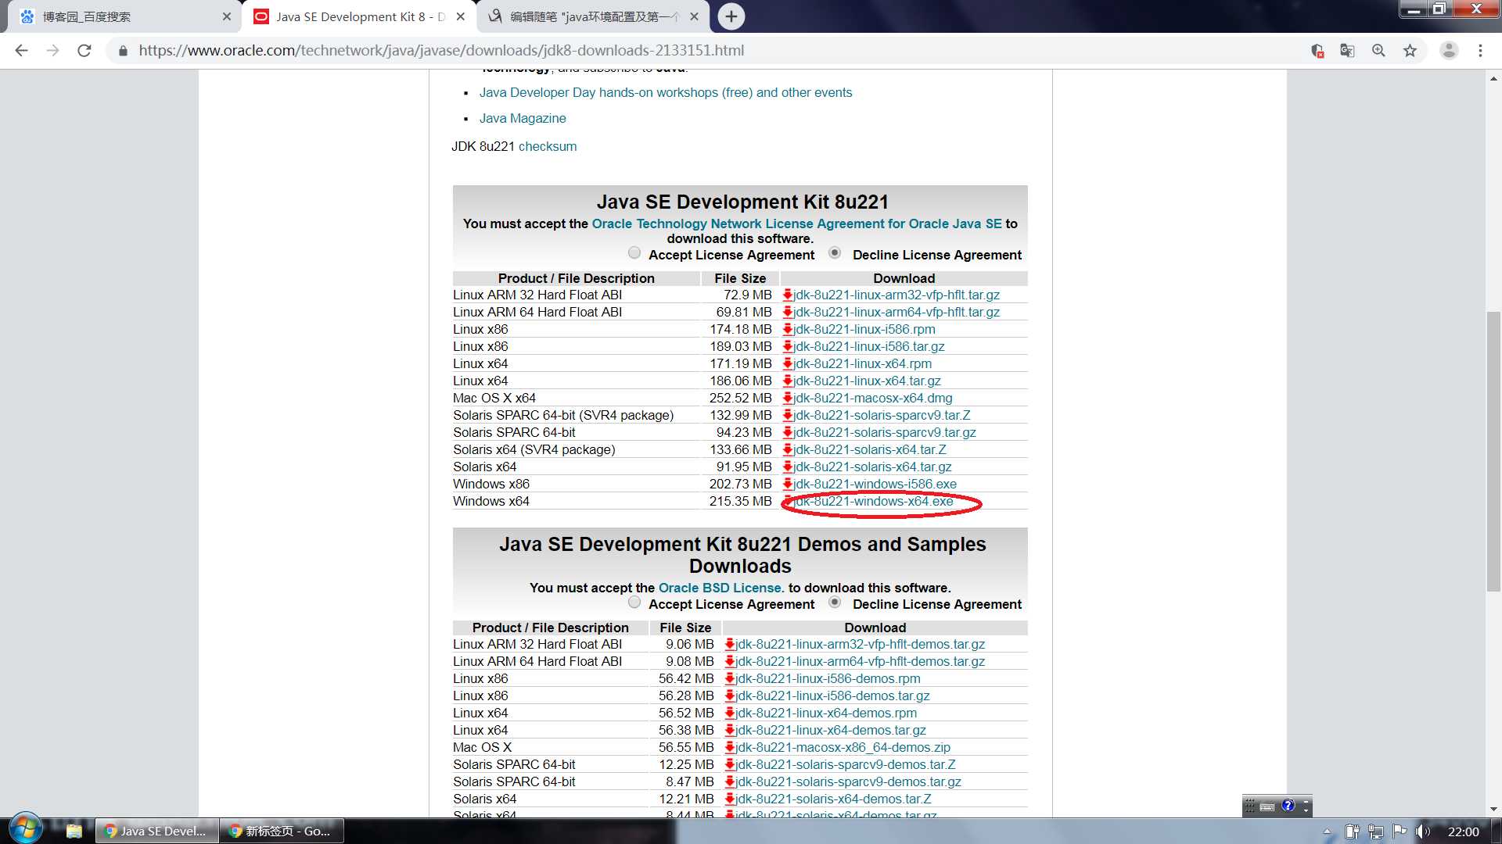1502x844 pixels.
Task: Open the language bar help icon
Action: (1288, 806)
